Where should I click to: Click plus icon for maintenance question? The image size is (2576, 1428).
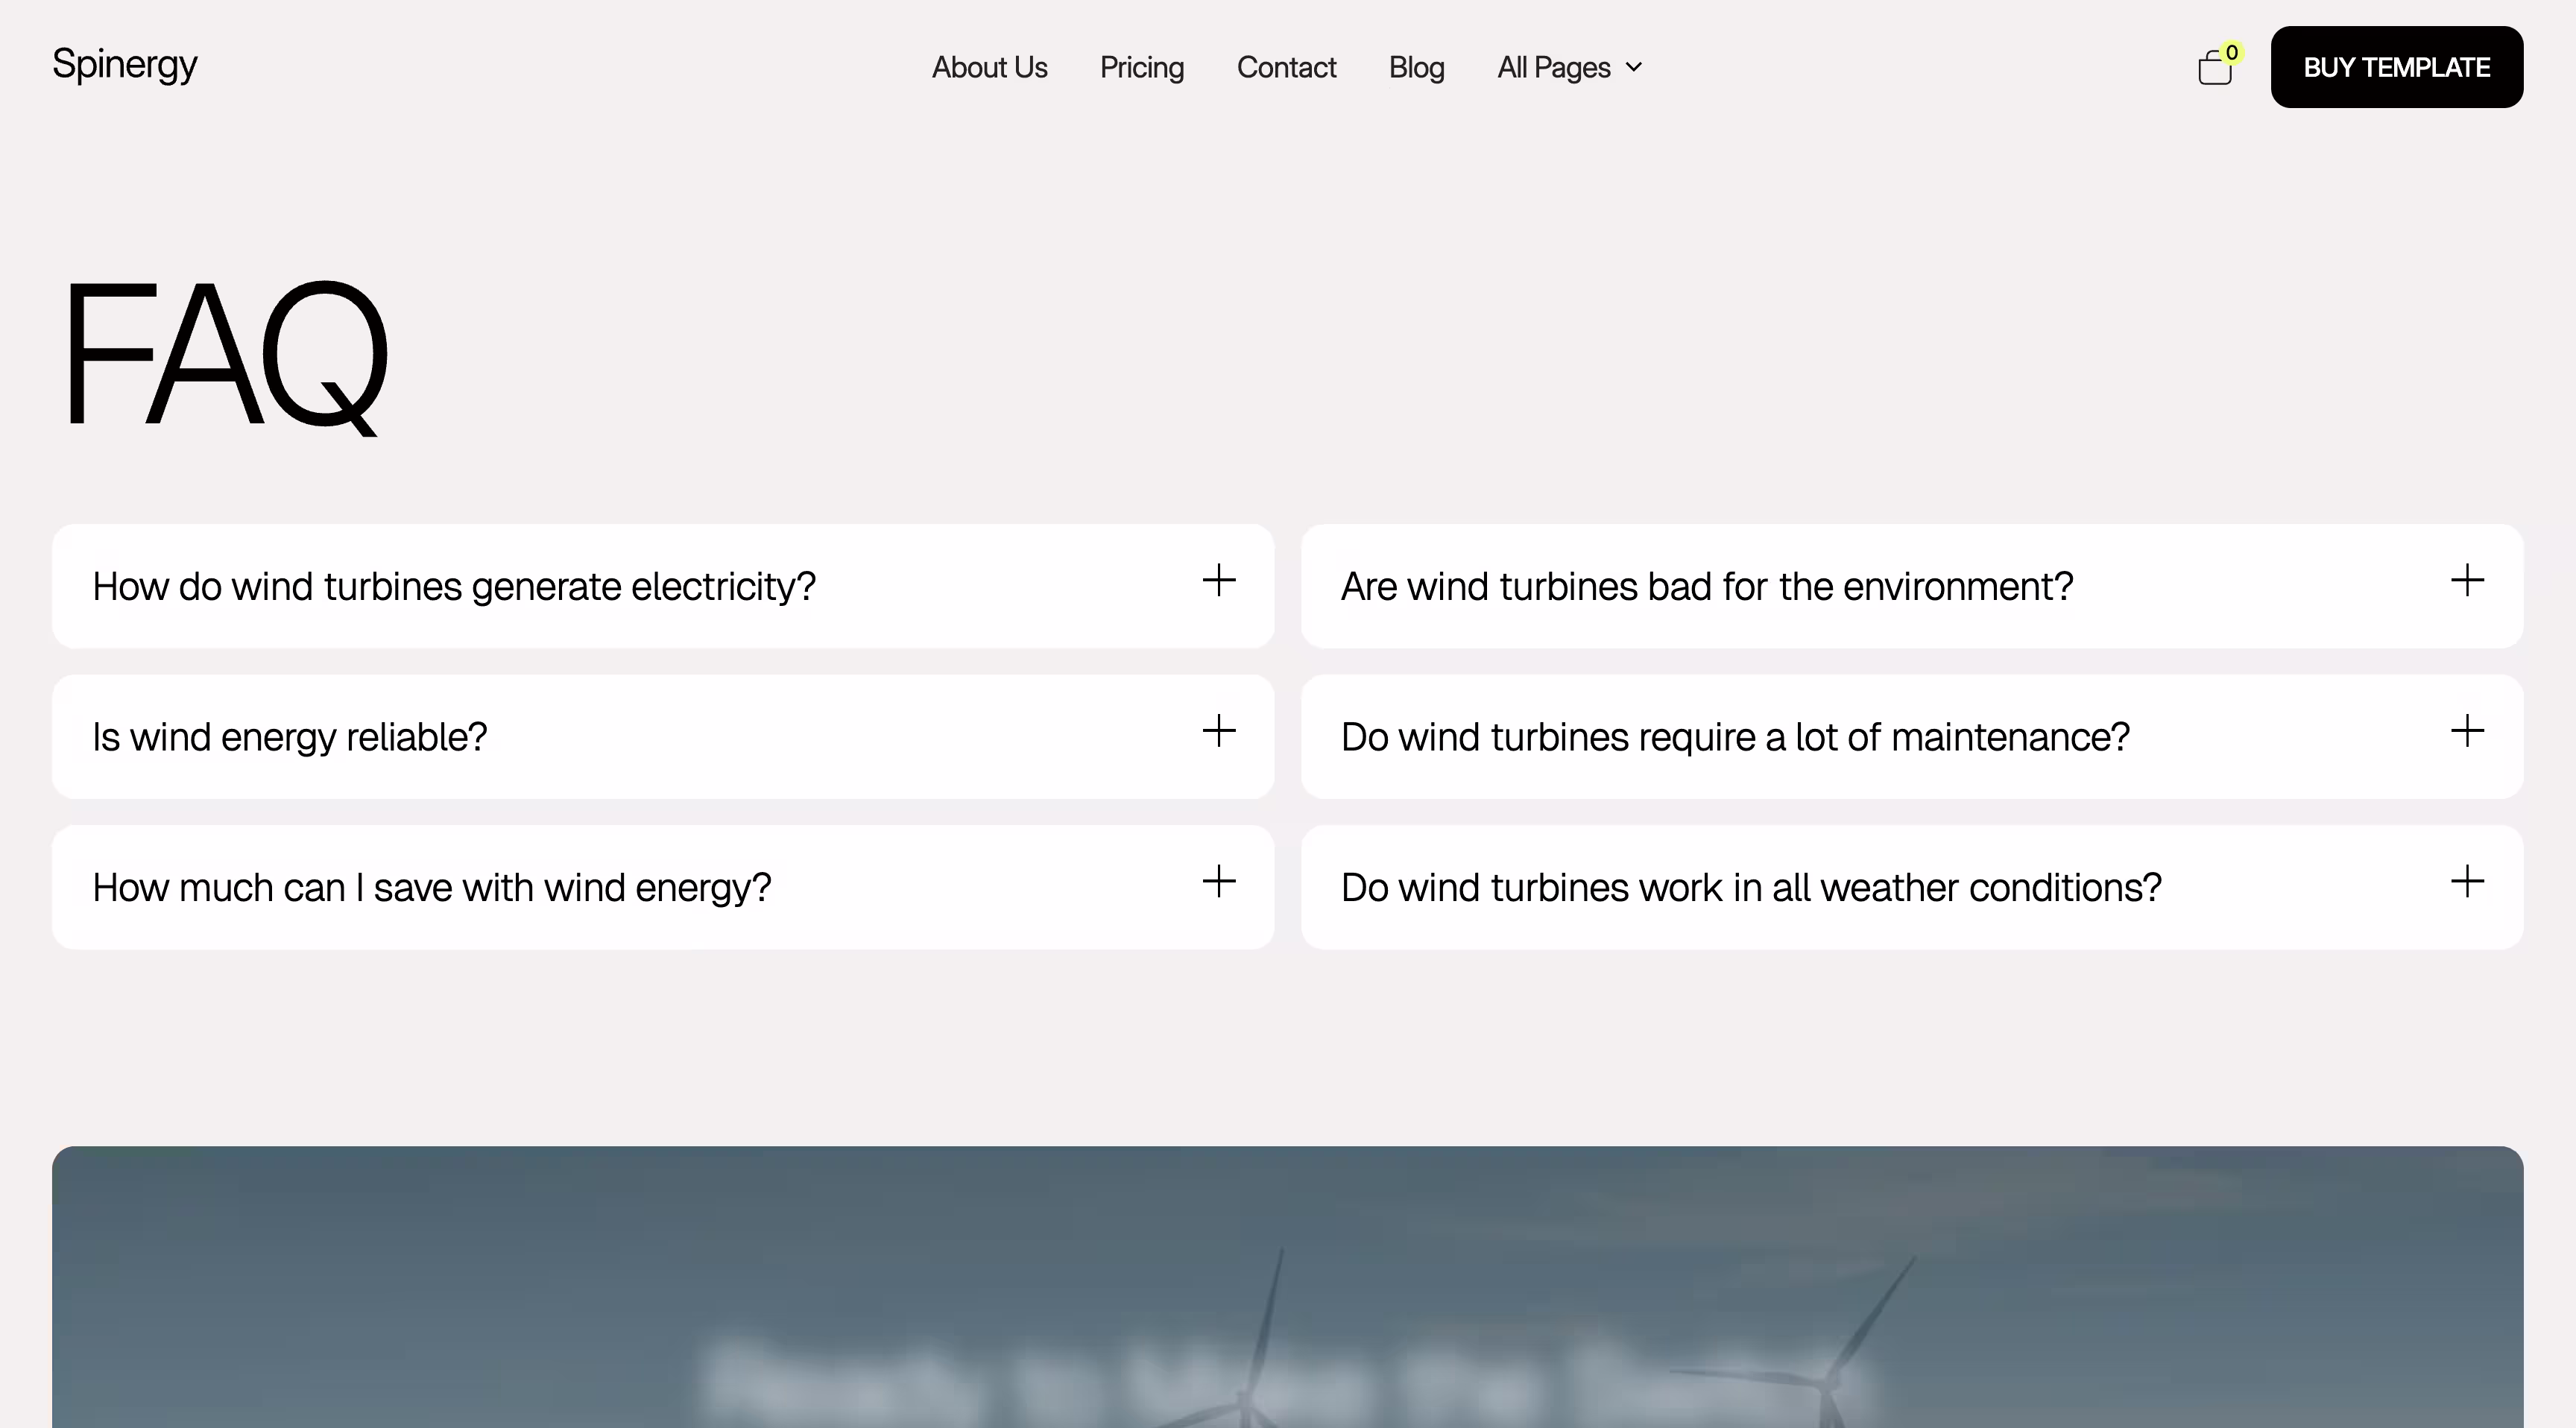pyautogui.click(x=2467, y=731)
